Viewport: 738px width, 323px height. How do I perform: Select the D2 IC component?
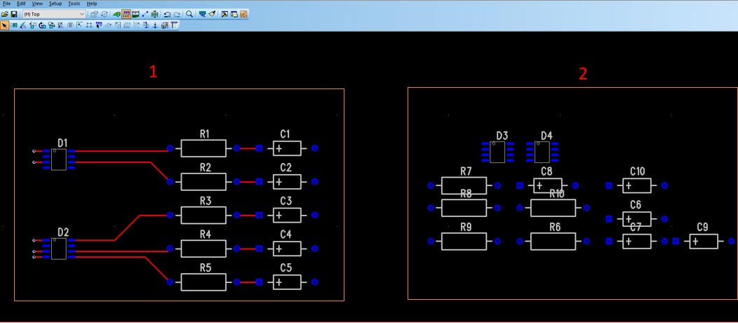pyautogui.click(x=59, y=249)
